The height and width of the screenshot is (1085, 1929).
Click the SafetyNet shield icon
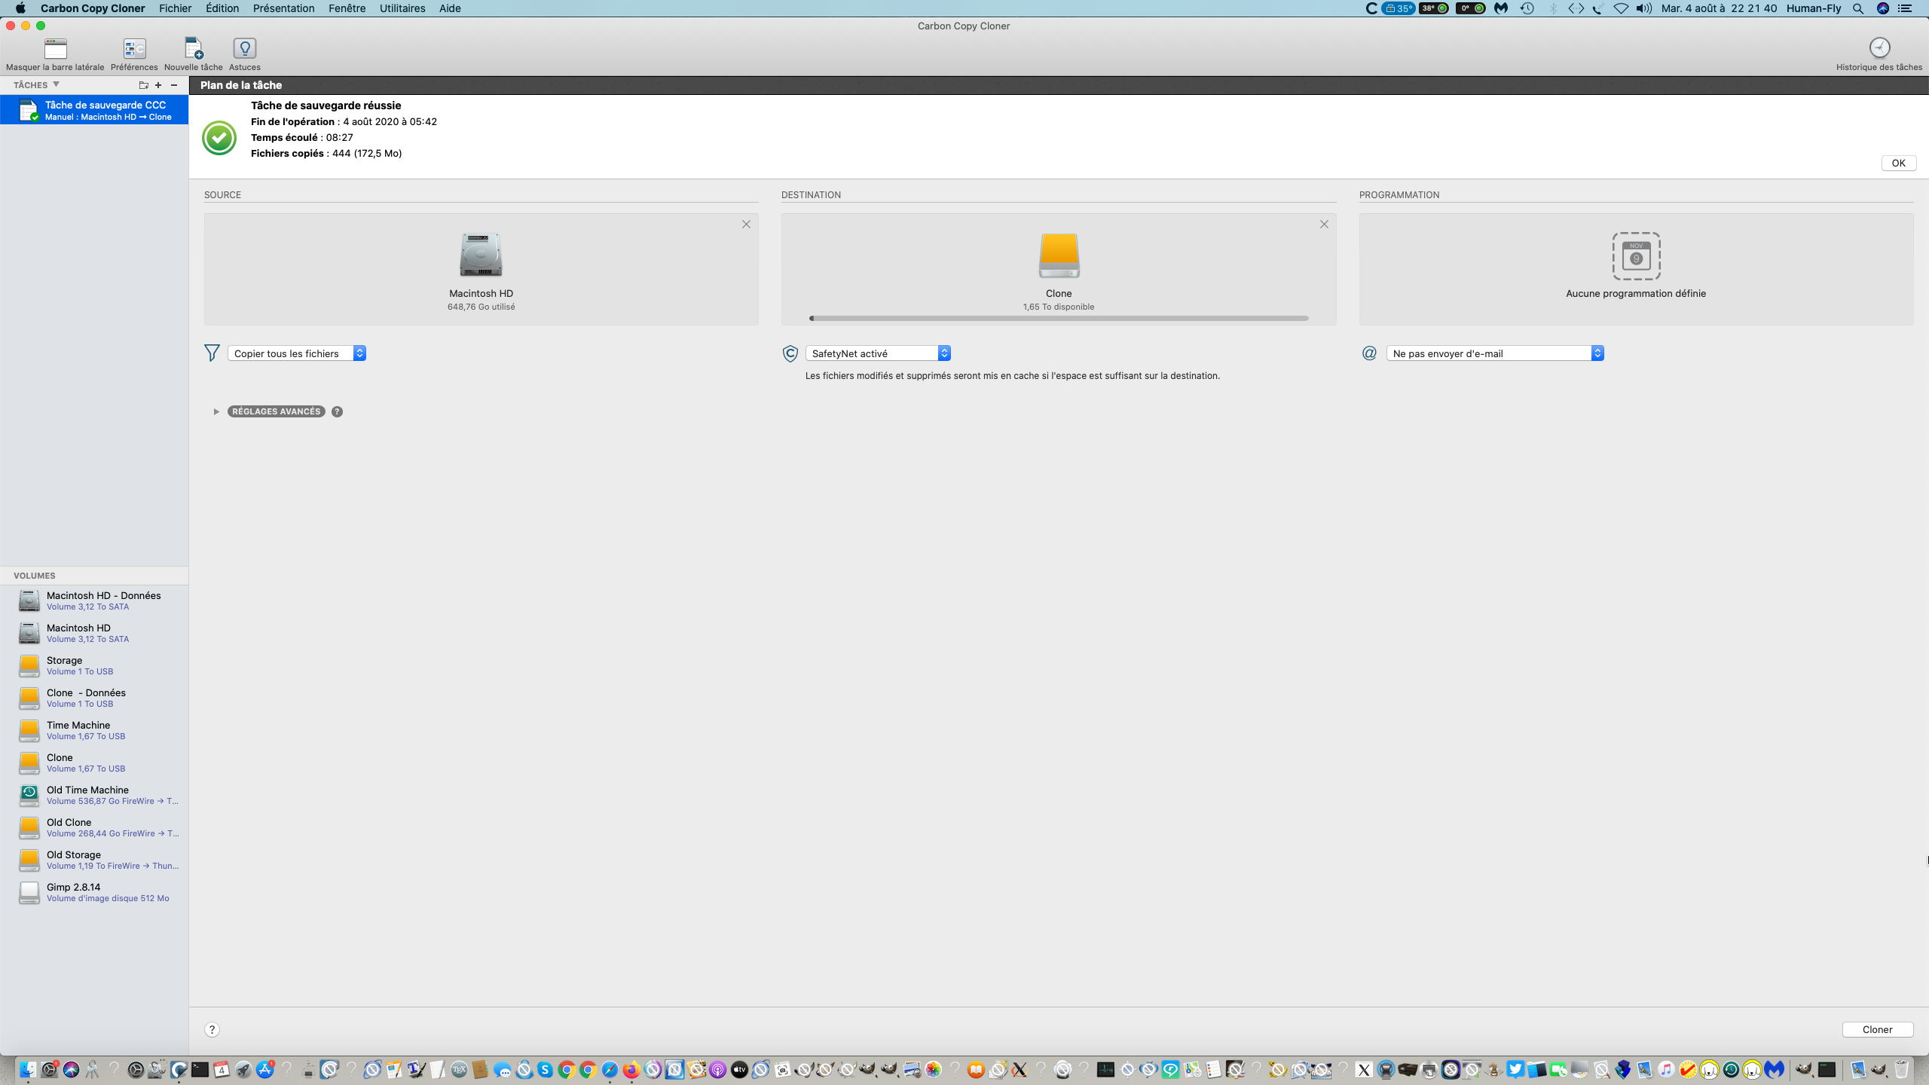pos(790,353)
